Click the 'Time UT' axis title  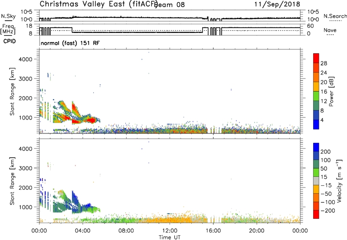[170, 237]
